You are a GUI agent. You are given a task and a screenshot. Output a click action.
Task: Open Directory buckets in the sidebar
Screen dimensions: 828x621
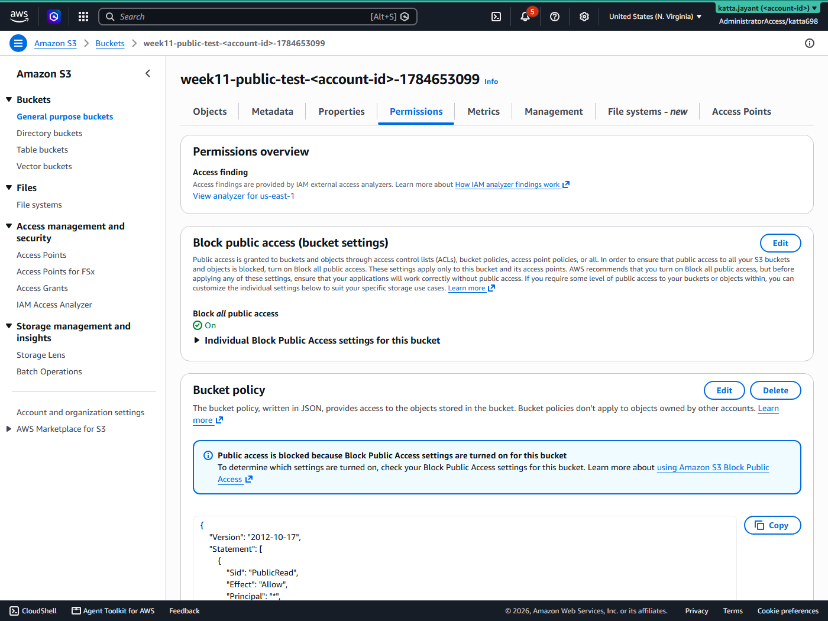pyautogui.click(x=50, y=133)
